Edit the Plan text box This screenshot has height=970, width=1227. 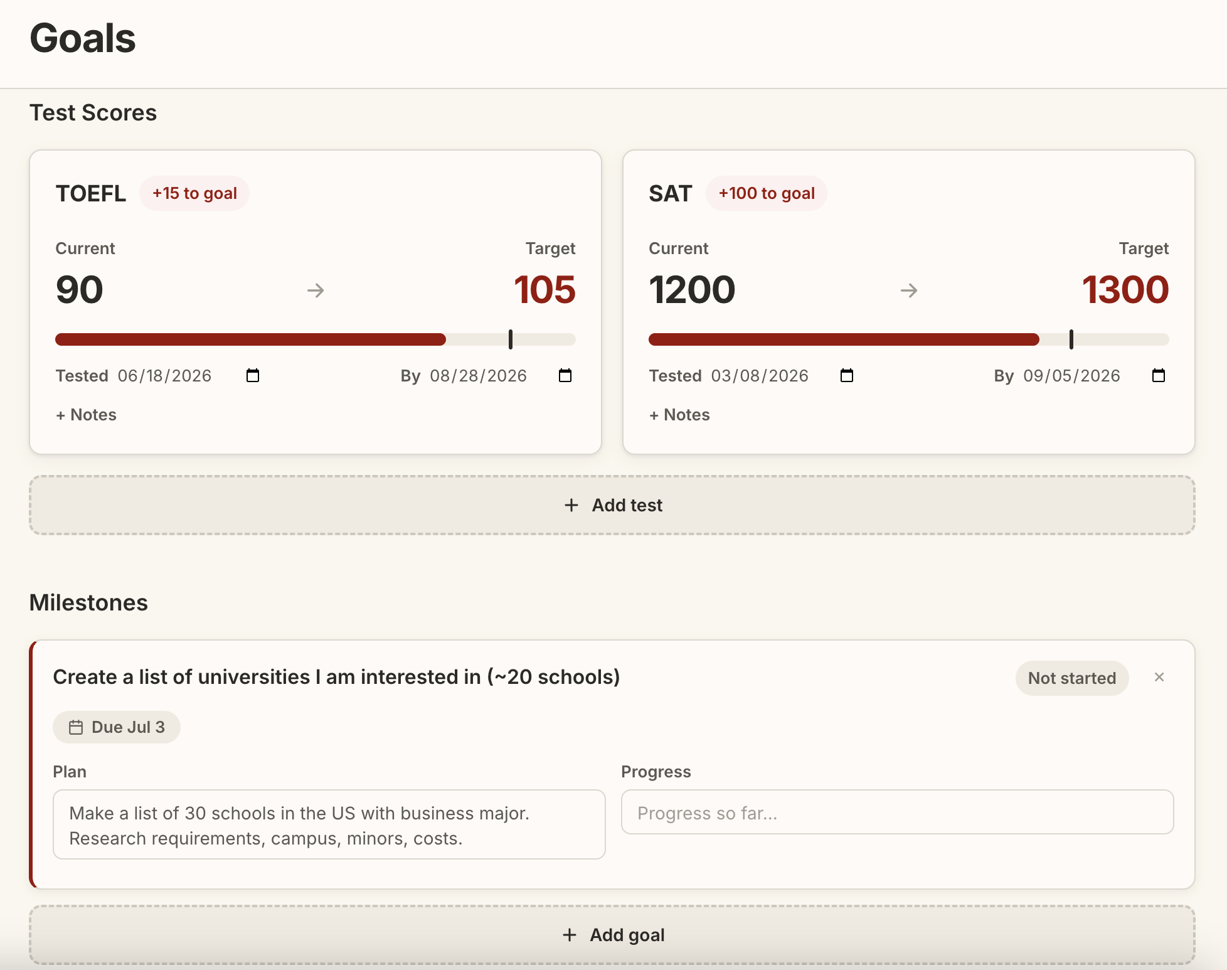click(329, 824)
